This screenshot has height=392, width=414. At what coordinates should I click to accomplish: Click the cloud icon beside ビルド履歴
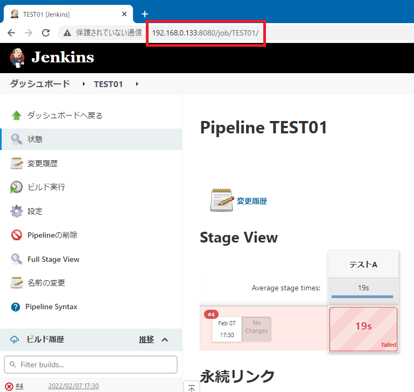click(x=15, y=339)
